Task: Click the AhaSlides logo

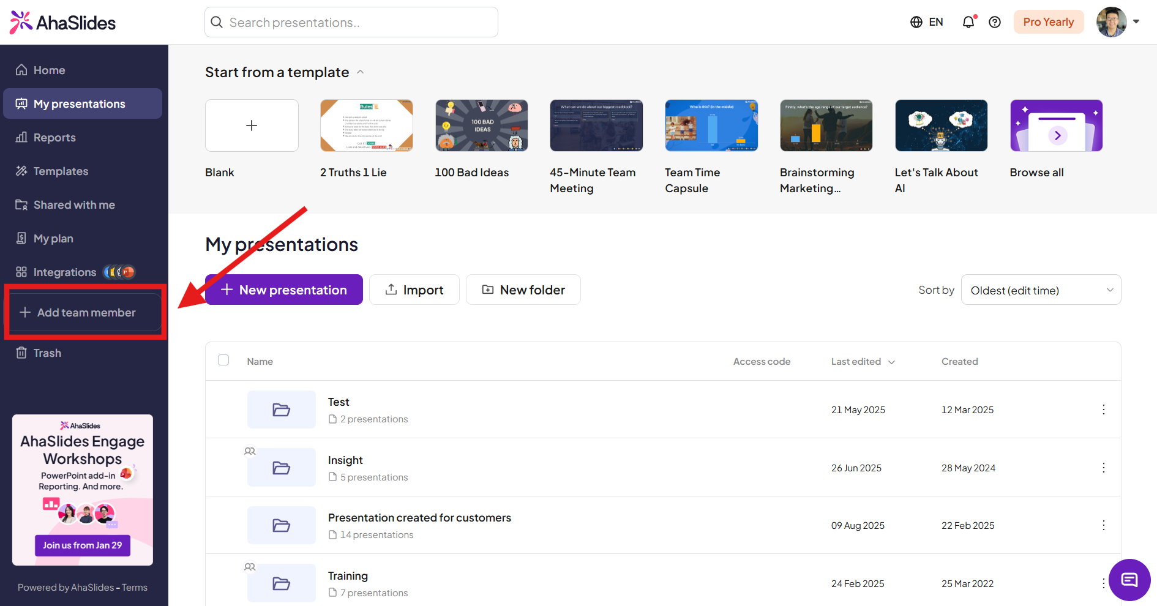Action: (x=63, y=23)
